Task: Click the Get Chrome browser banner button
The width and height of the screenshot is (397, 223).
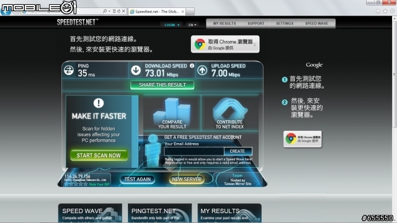Action: tap(225, 44)
